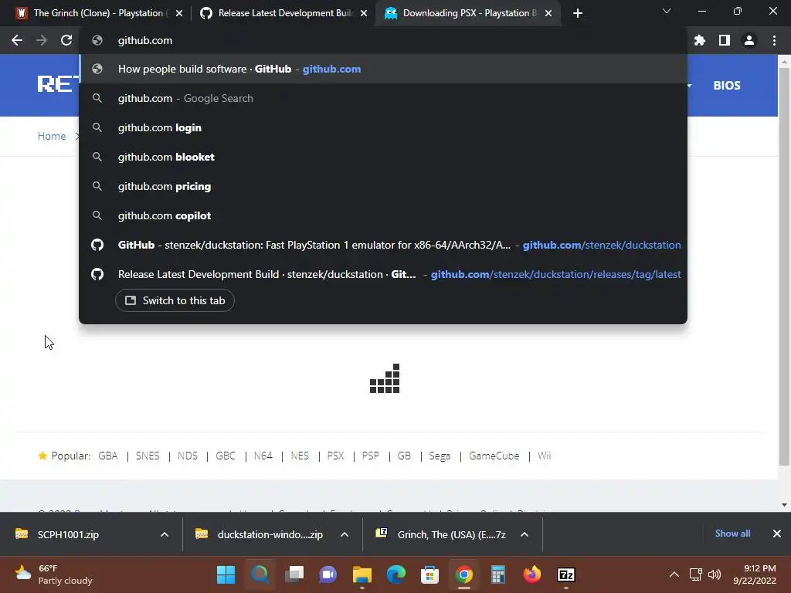
Task: Click the page vertical scrollbar
Action: pos(784,267)
